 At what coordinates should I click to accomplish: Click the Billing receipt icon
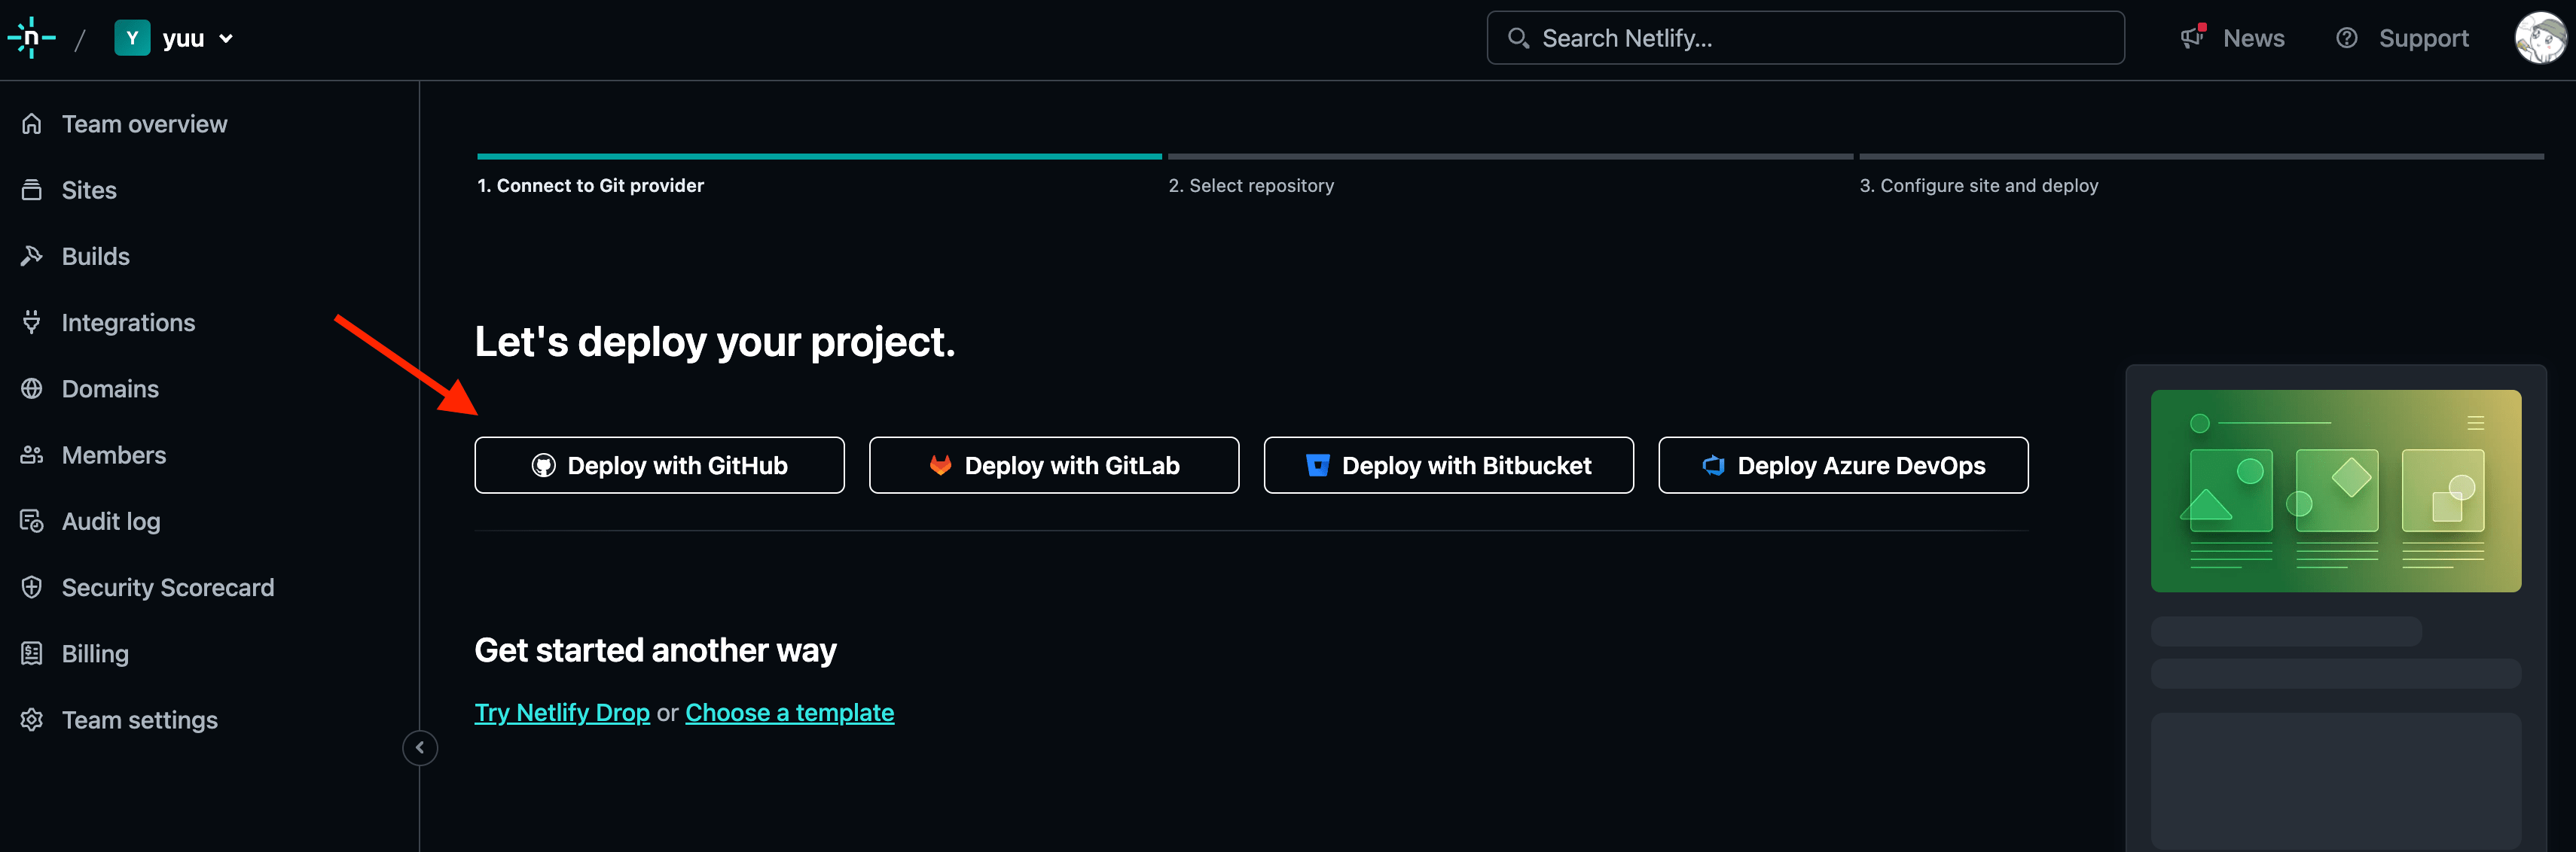coord(32,653)
